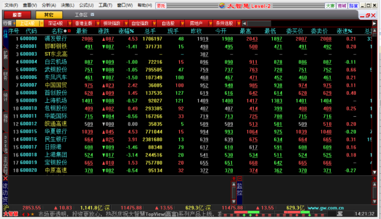Switch to the red 股票 tab
381x219 pixels.
17,15
